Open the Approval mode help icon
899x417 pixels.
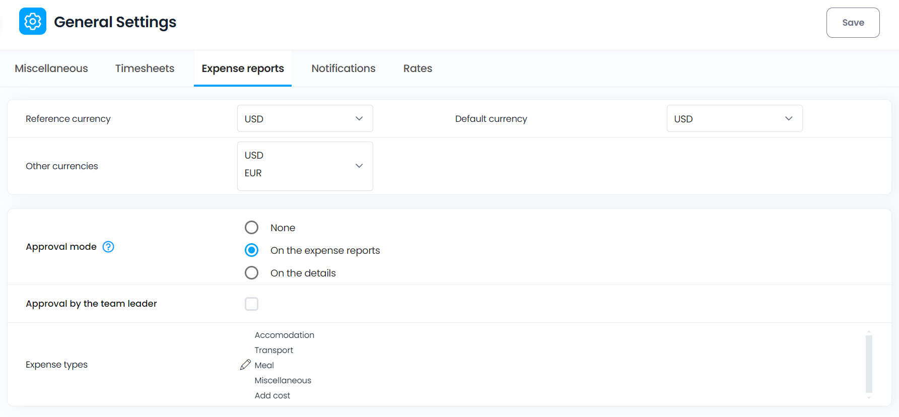108,247
